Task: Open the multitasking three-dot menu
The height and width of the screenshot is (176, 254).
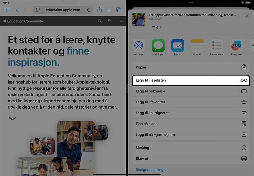Action: (x=191, y=2)
